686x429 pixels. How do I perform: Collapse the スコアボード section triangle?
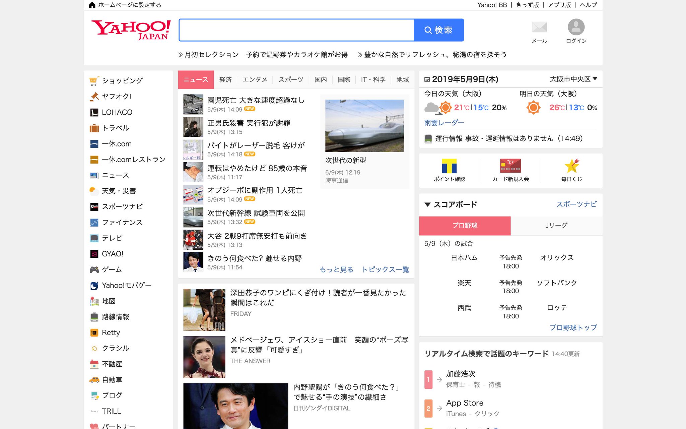tap(427, 204)
